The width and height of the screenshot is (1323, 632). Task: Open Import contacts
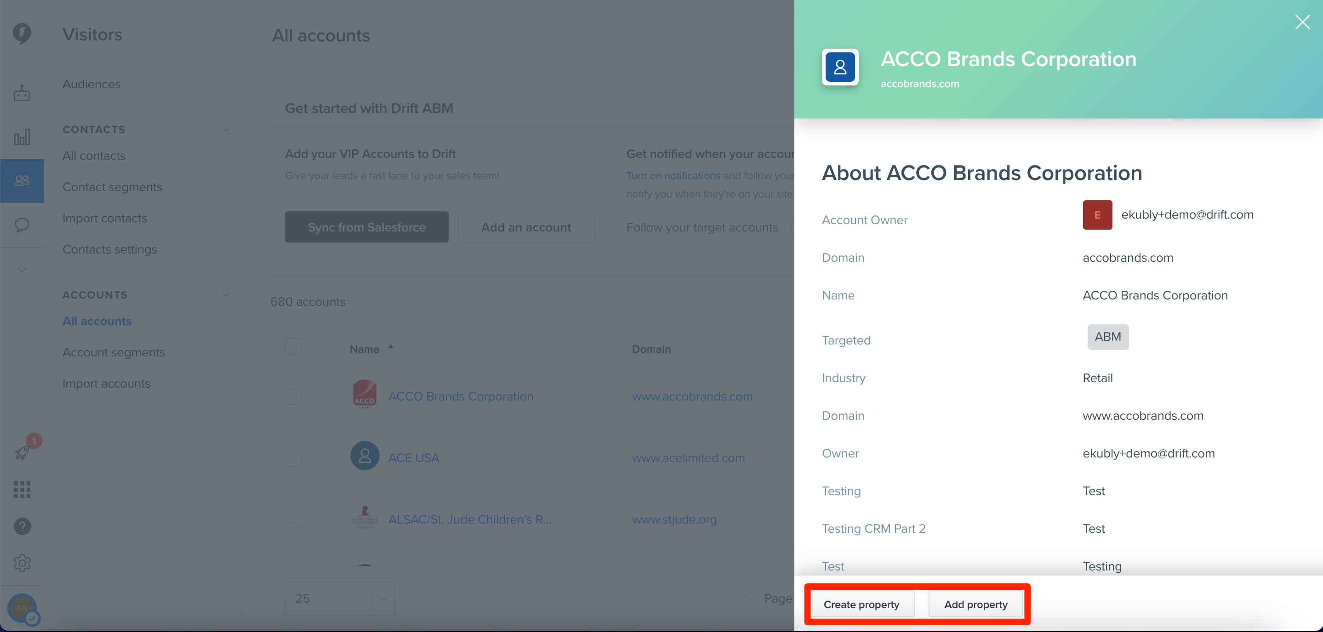[105, 219]
